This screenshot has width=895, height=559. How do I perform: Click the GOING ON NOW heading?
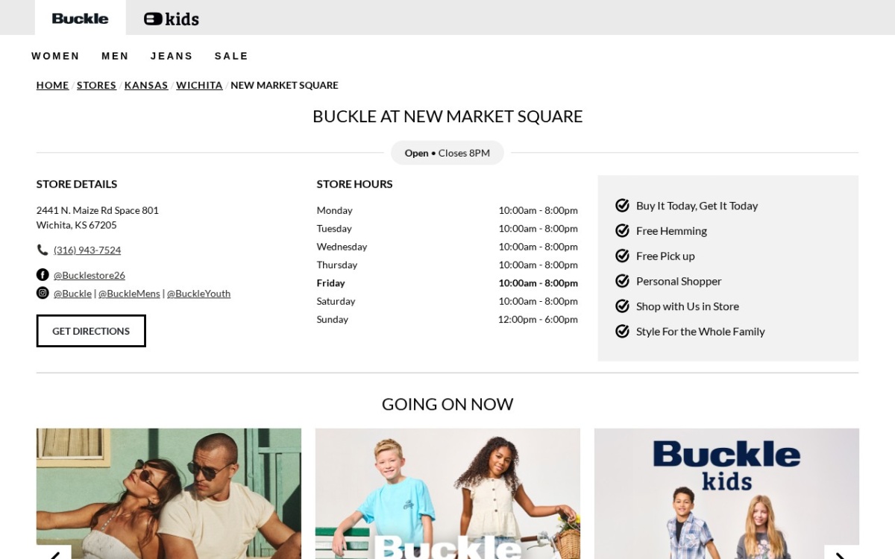pyautogui.click(x=447, y=404)
